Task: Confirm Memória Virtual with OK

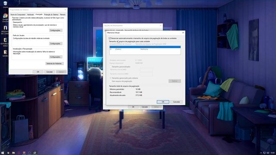Action: click(x=163, y=102)
